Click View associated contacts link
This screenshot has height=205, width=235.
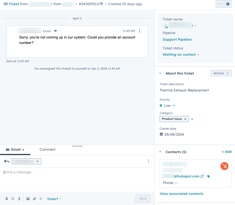pyautogui.click(x=181, y=194)
